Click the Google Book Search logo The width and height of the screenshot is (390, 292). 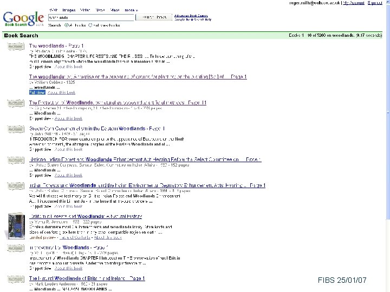tap(23, 18)
